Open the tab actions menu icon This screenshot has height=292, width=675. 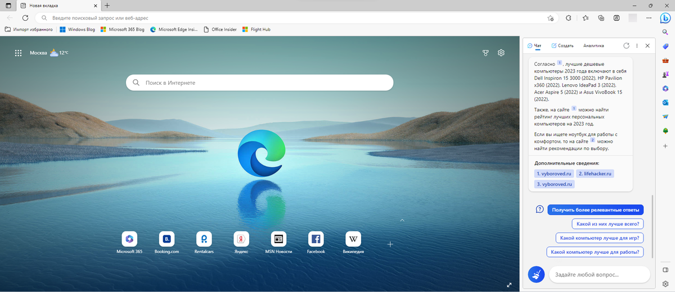8,5
